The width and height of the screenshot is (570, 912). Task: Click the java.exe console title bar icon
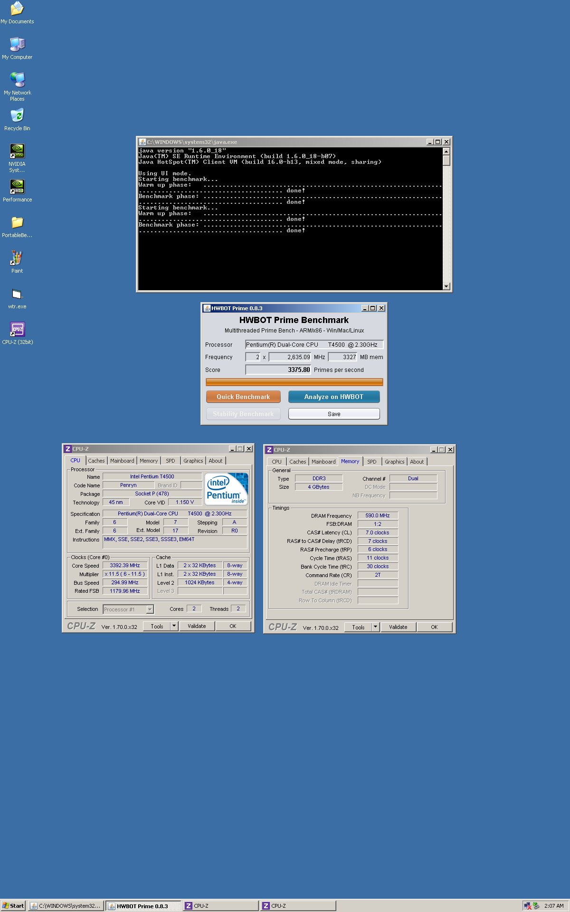click(x=142, y=142)
